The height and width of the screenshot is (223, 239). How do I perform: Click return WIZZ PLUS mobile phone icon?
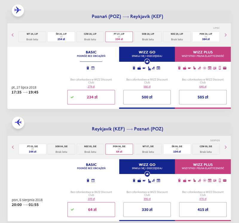coord(220,180)
